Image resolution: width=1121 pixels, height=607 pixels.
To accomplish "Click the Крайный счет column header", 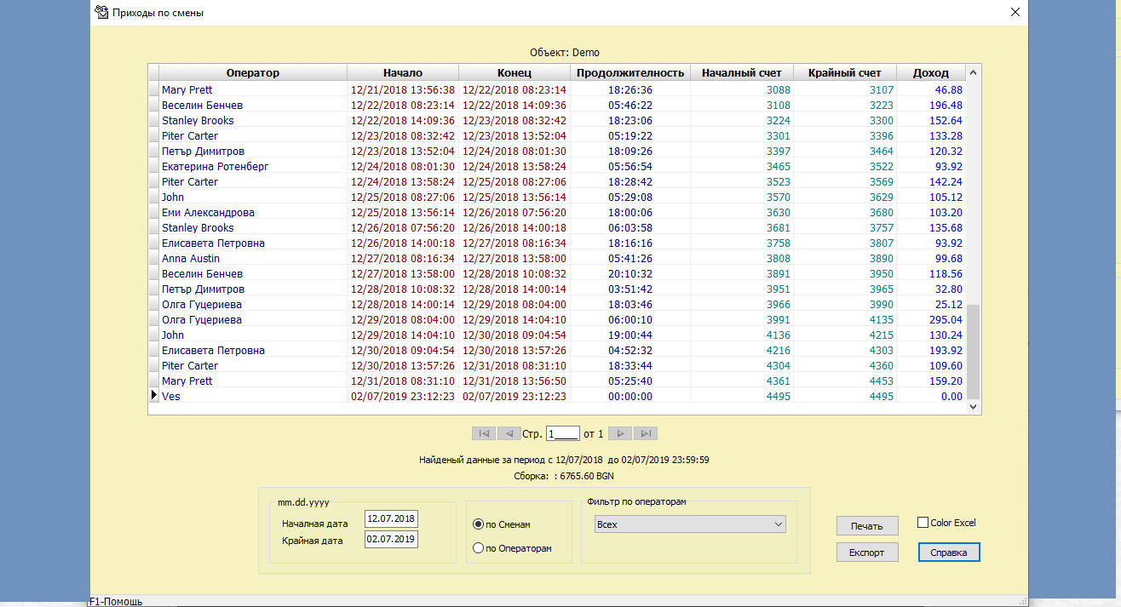I will [845, 73].
